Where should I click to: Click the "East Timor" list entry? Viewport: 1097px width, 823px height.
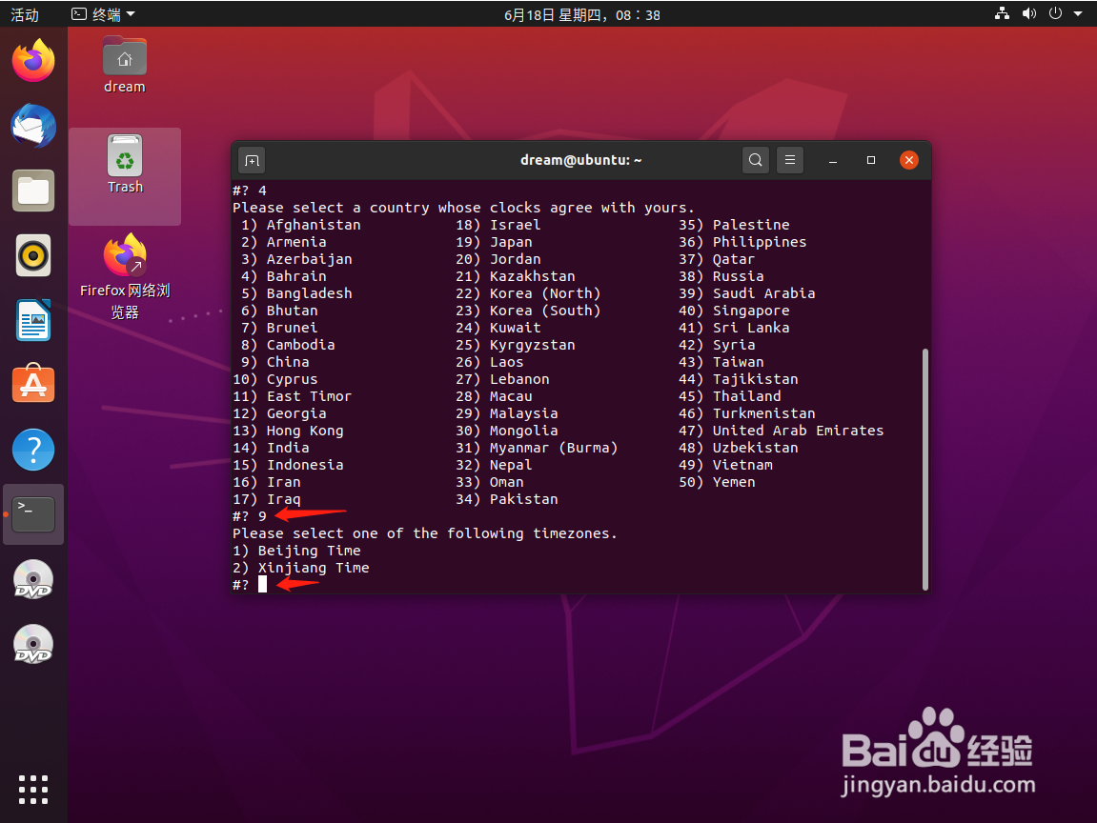[309, 396]
